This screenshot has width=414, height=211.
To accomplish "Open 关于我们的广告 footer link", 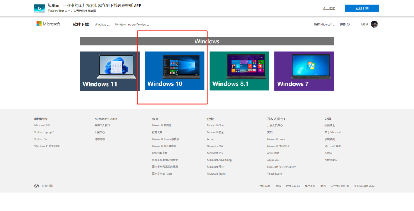I will [x=340, y=186].
